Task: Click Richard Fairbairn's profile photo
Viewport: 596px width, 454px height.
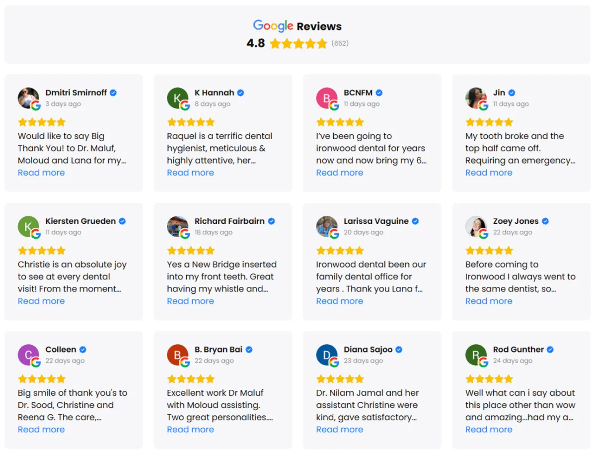Action: [177, 226]
